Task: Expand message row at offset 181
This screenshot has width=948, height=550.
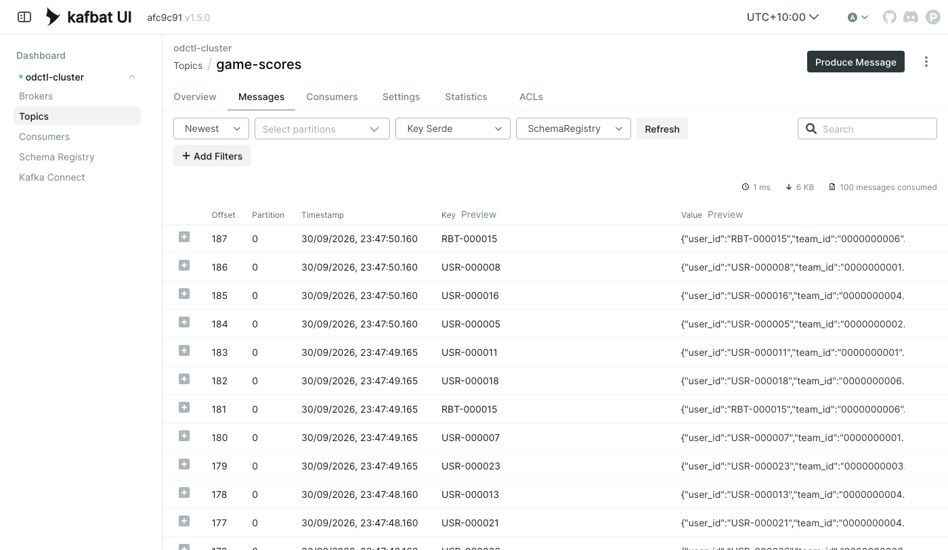Action: (184, 407)
